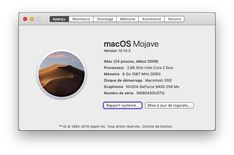Open the Contrat de licence link
Viewport: 234px width, 155px height.
click(x=157, y=127)
